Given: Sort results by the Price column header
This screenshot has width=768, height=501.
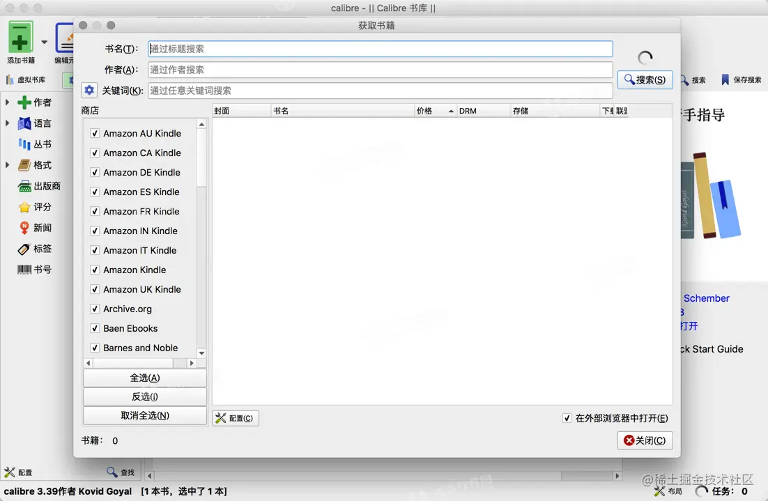Looking at the screenshot, I should 436,111.
